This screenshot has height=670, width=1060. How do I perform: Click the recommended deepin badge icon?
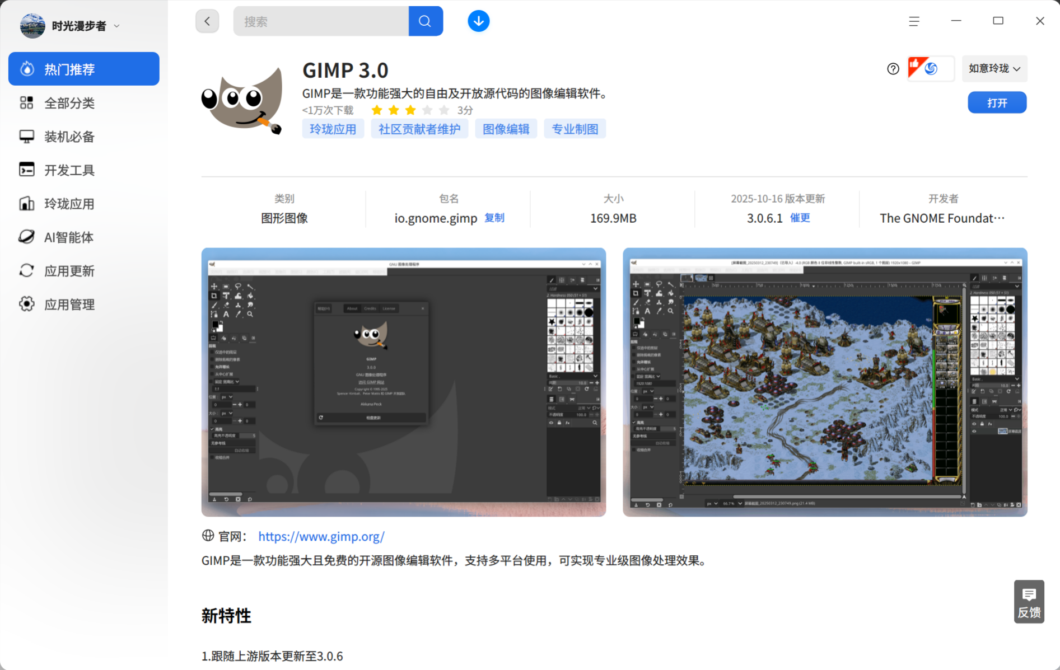coord(930,68)
